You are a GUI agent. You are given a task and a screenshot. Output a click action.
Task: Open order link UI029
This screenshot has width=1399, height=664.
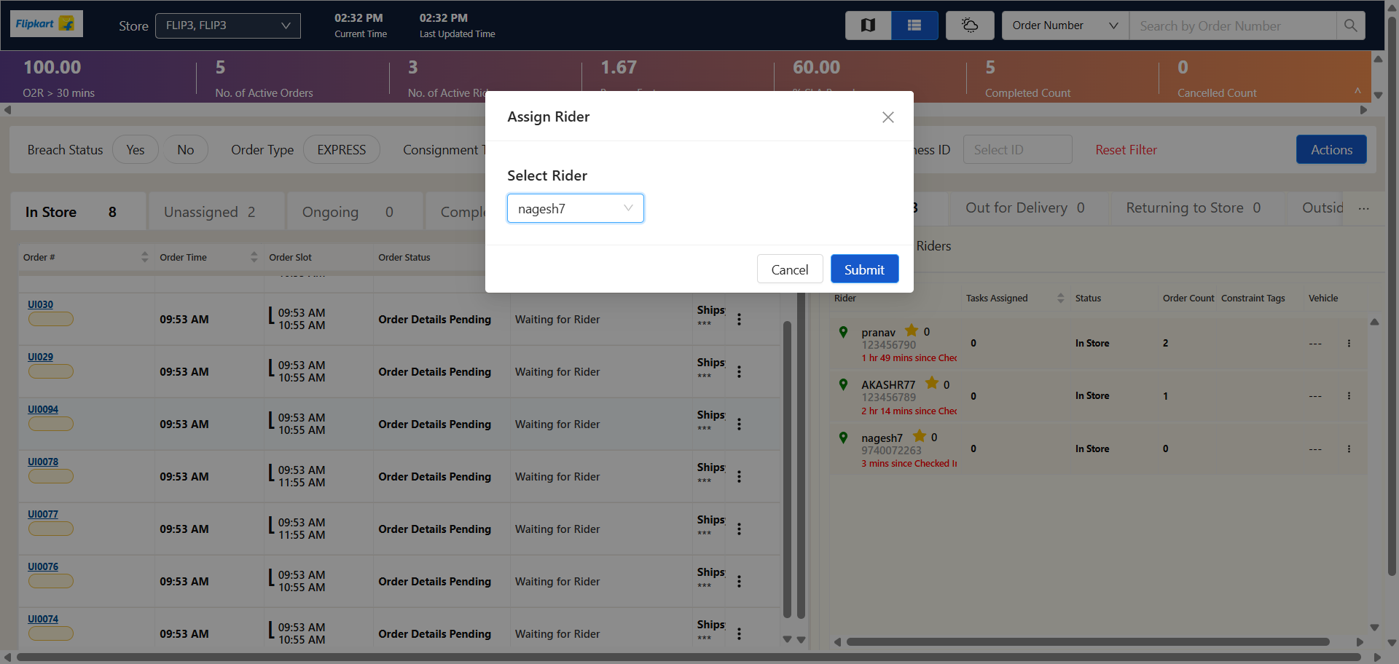[40, 357]
